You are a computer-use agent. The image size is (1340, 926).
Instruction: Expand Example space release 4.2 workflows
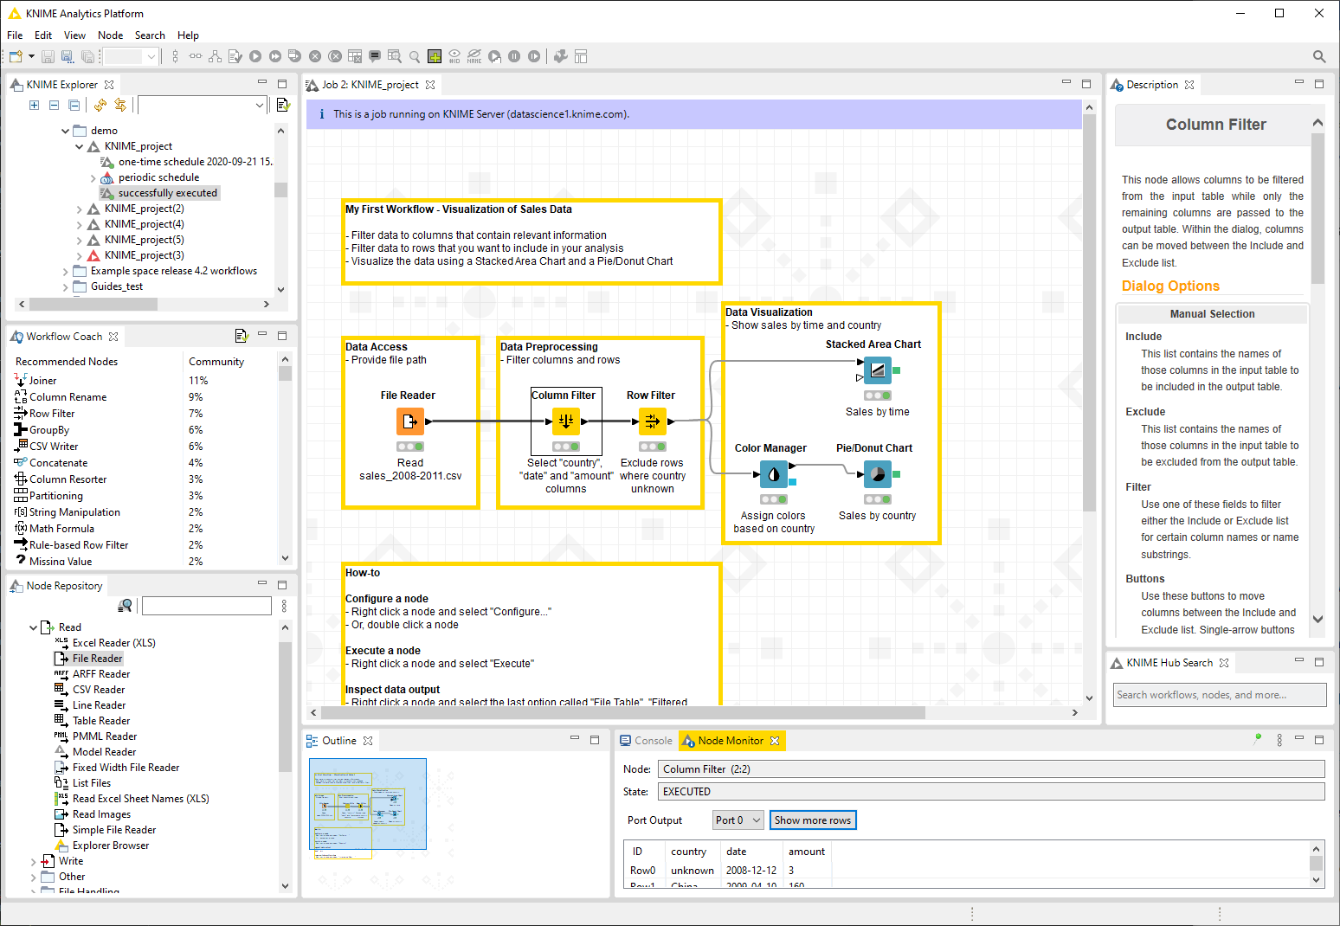coord(66,271)
